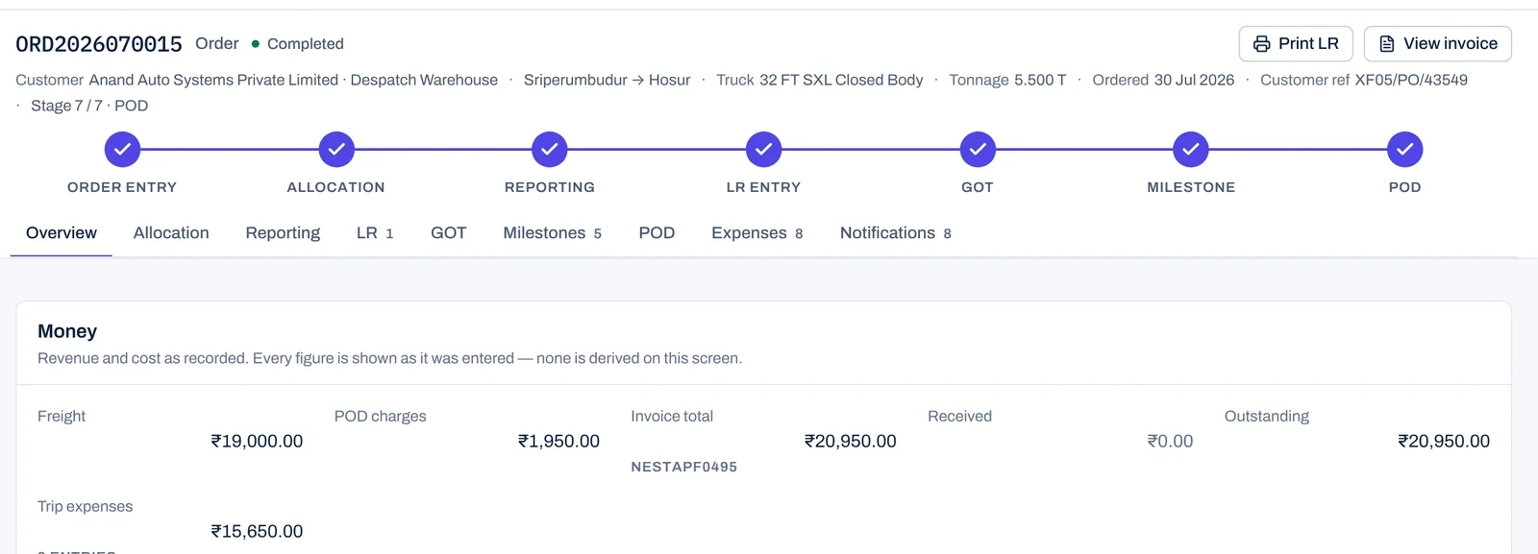This screenshot has width=1538, height=554.
Task: Click POD charges amount ₹1,950.00
Action: click(558, 441)
